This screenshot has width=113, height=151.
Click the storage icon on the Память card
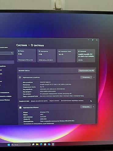click(19, 51)
